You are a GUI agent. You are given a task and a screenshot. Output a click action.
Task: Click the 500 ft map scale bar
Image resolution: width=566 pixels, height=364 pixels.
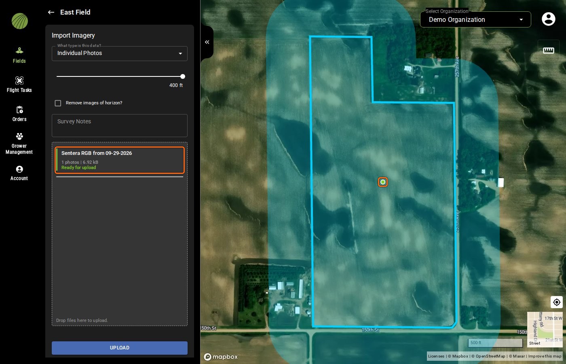(495, 343)
